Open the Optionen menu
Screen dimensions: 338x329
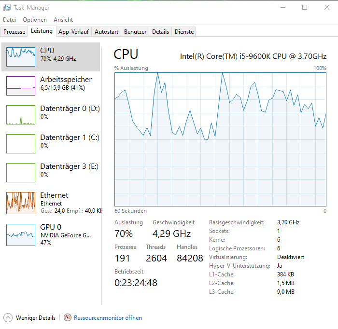(x=35, y=20)
